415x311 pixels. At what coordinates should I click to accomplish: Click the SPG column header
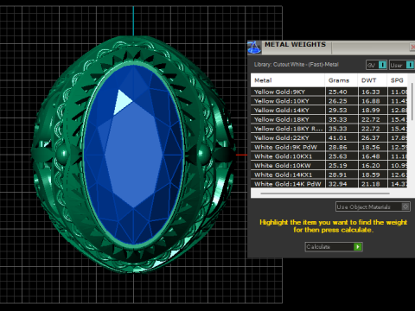click(x=397, y=80)
